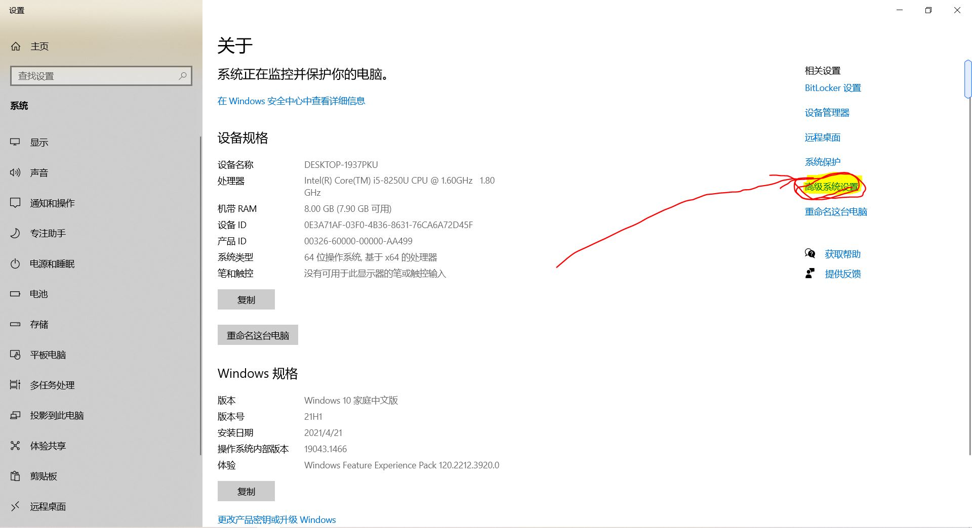This screenshot has height=528, width=972.
Task: Click the gray 重命名这台电脑 button
Action: [x=258, y=335]
